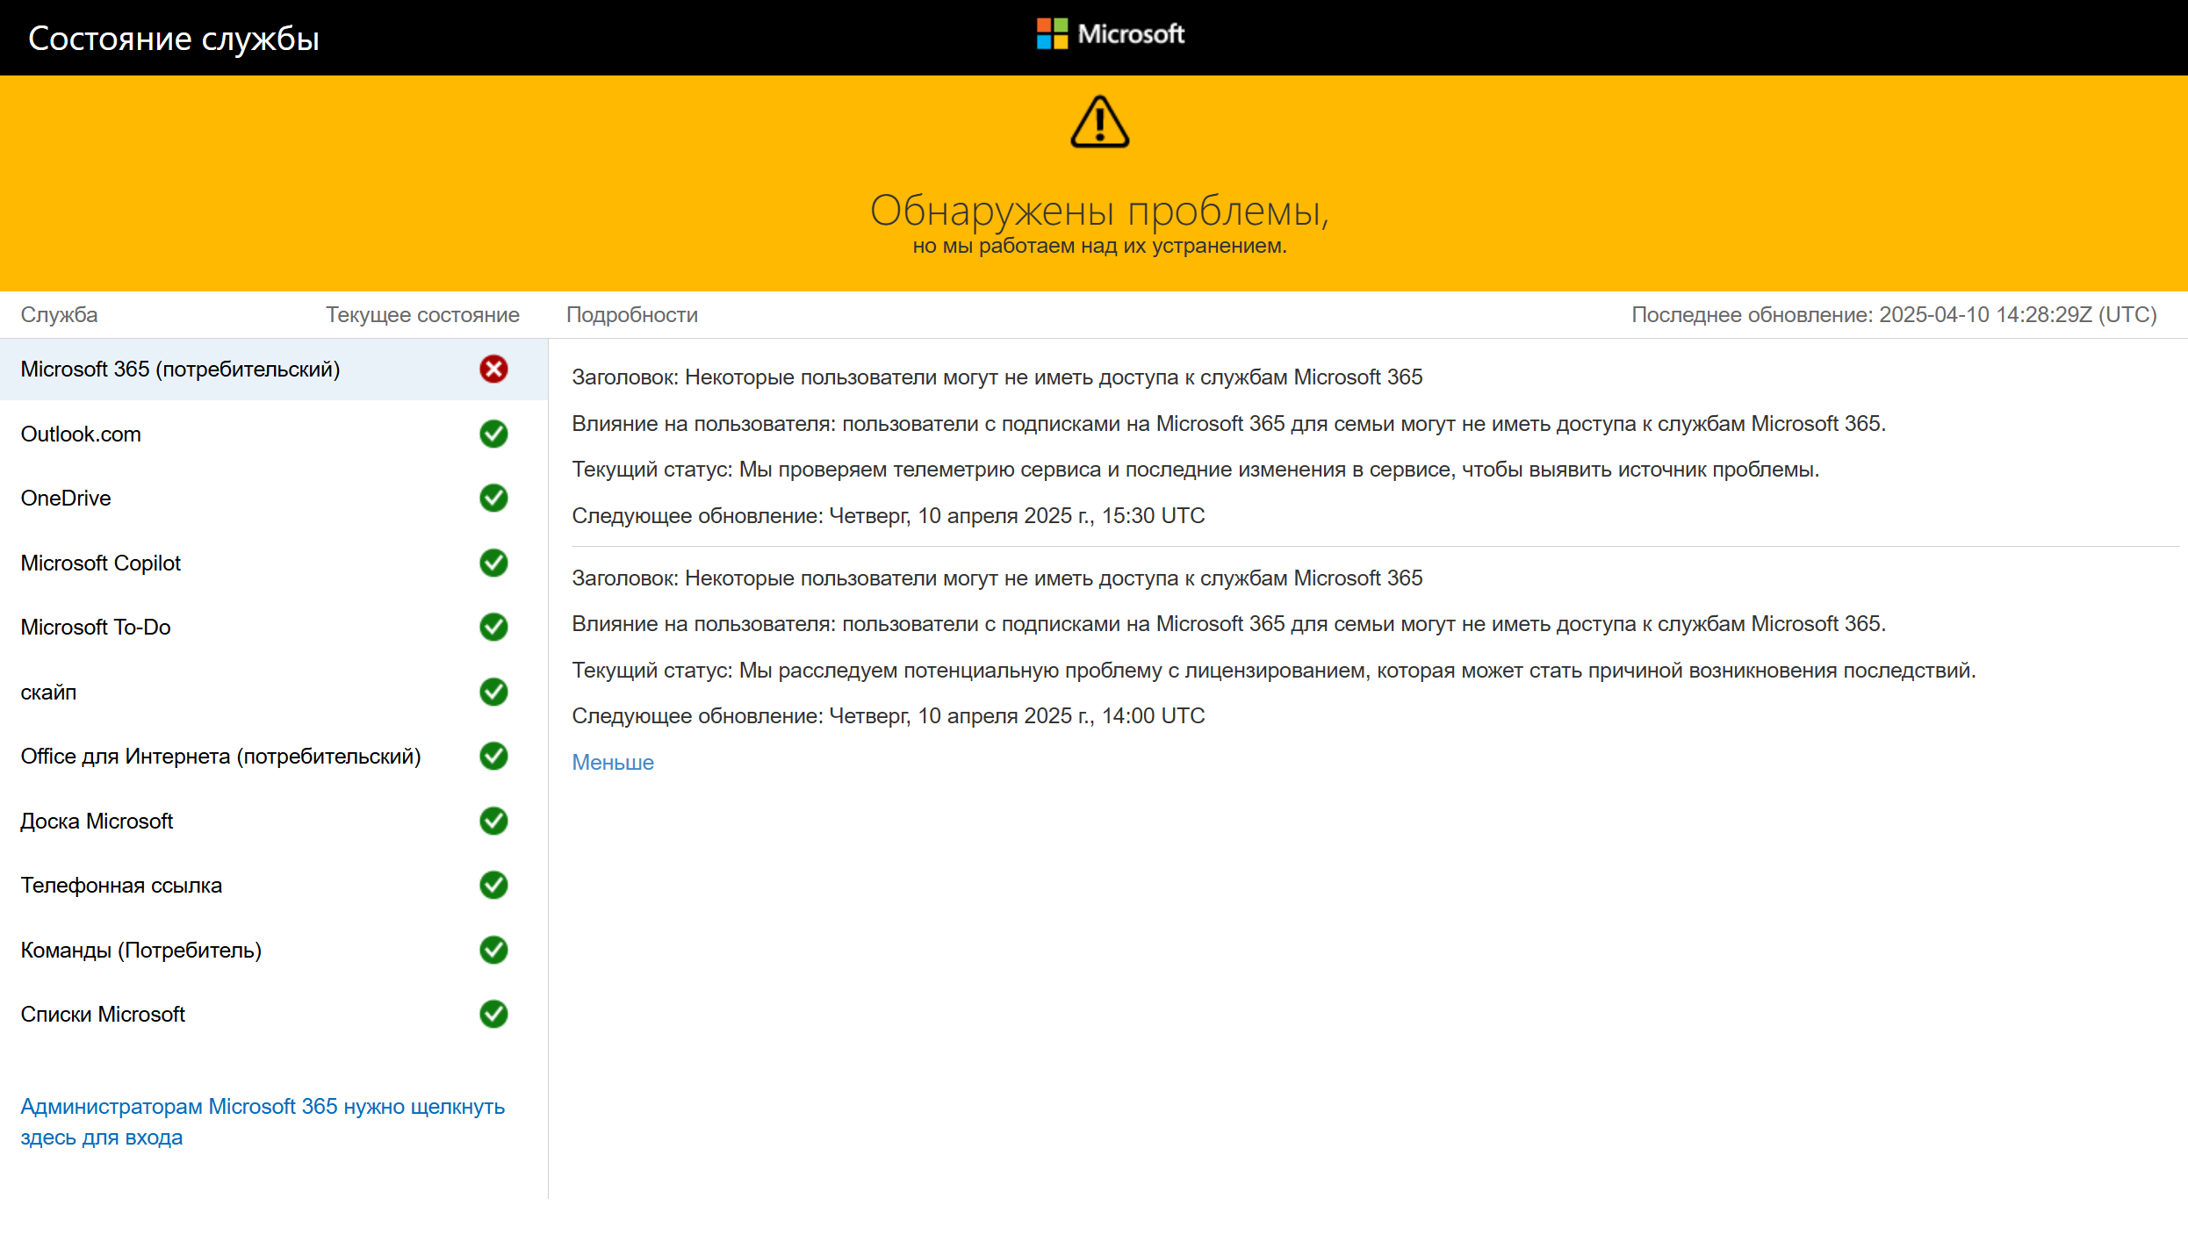
Task: Select the Телефонная ссылка service row
Action: [x=274, y=885]
